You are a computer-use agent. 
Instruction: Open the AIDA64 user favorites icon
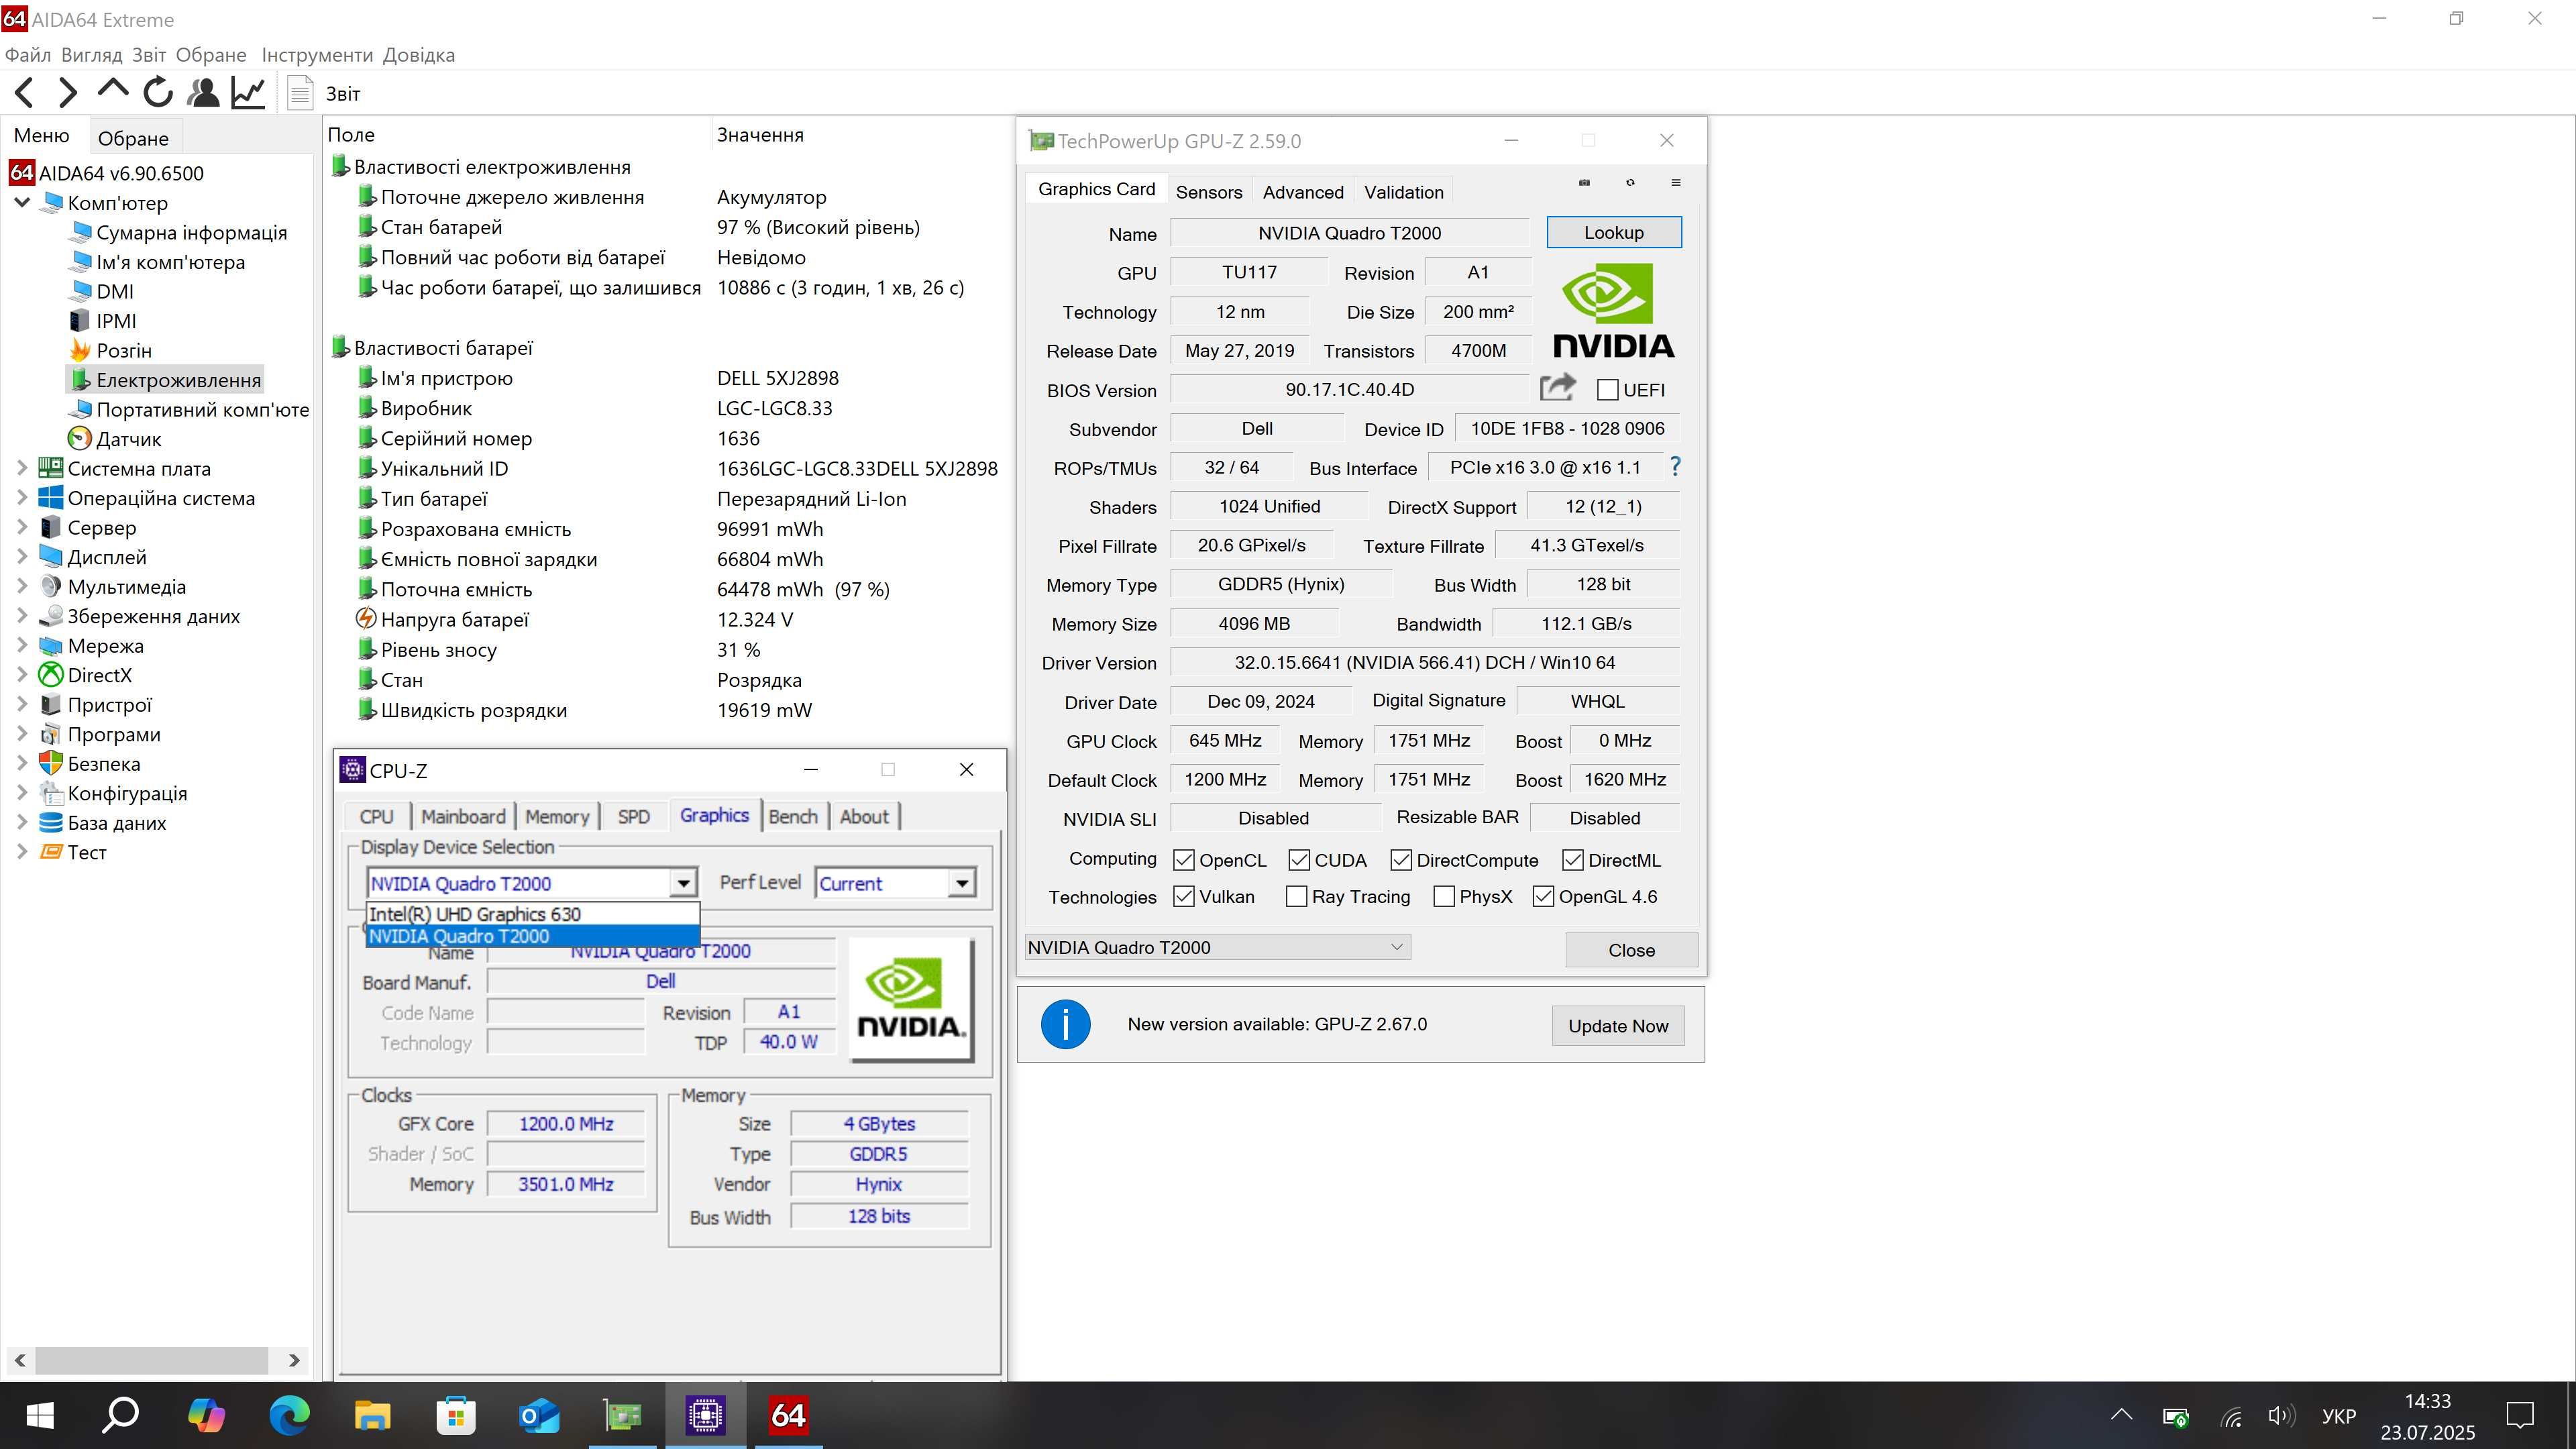(203, 93)
